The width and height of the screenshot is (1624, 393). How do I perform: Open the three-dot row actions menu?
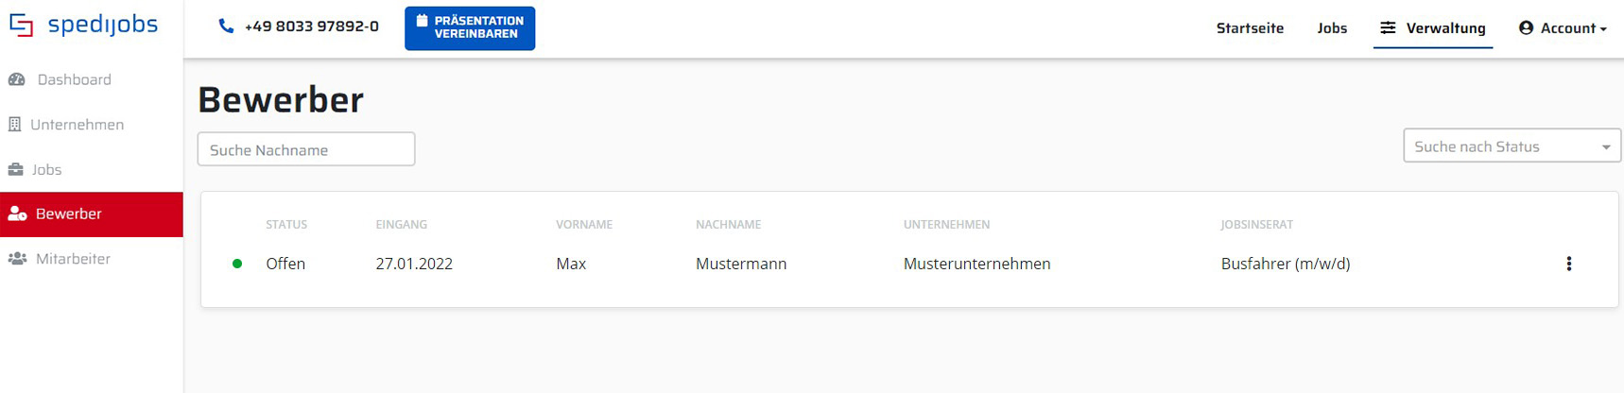click(1568, 264)
